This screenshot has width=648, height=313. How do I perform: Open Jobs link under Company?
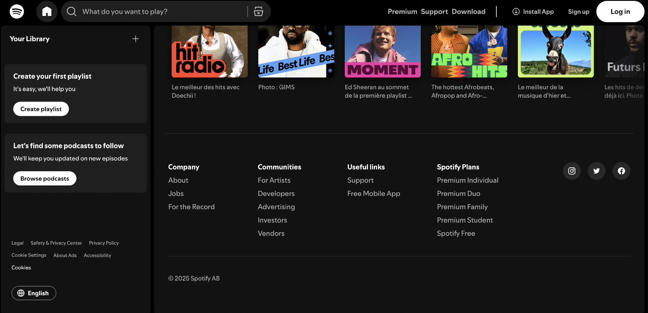coord(176,194)
